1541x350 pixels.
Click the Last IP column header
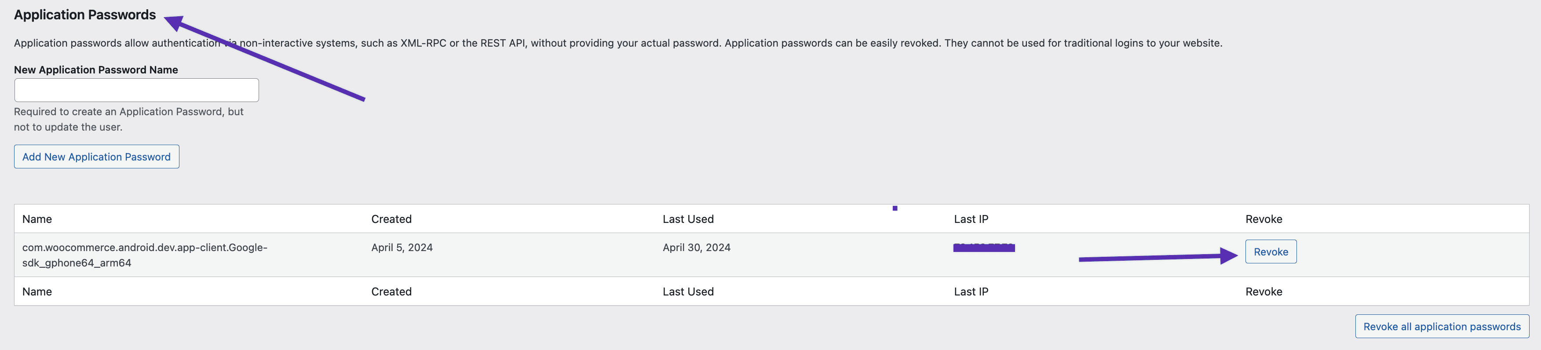pyautogui.click(x=970, y=219)
